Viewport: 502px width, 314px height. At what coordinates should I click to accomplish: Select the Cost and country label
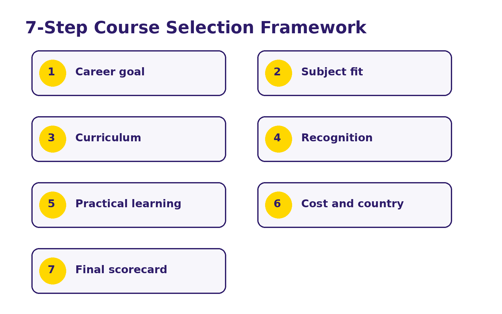point(352,204)
